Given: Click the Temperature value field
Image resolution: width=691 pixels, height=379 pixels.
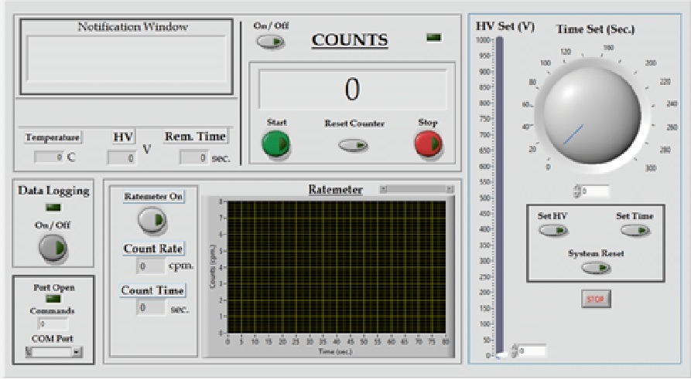Looking at the screenshot, I should pos(50,157).
